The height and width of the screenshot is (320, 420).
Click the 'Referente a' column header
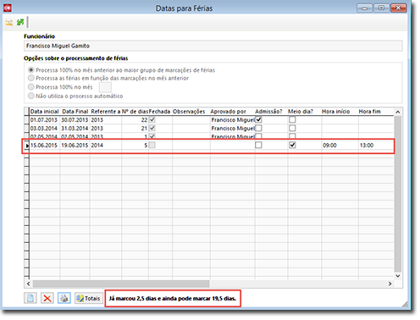(x=106, y=112)
